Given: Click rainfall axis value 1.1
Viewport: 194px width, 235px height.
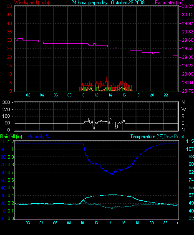Looking at the screenshot, I should (x=11, y=149).
